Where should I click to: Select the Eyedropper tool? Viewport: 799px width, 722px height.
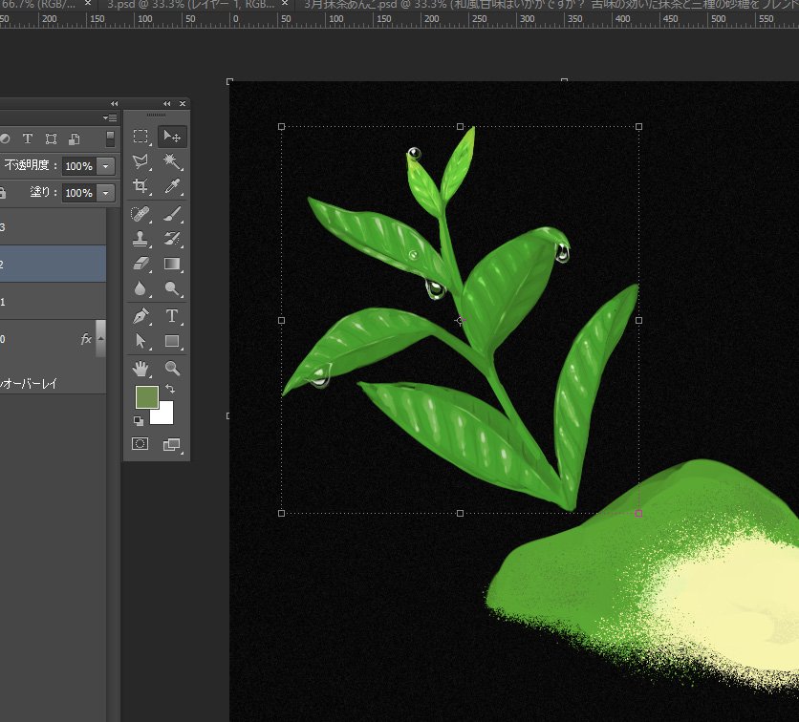pos(172,186)
